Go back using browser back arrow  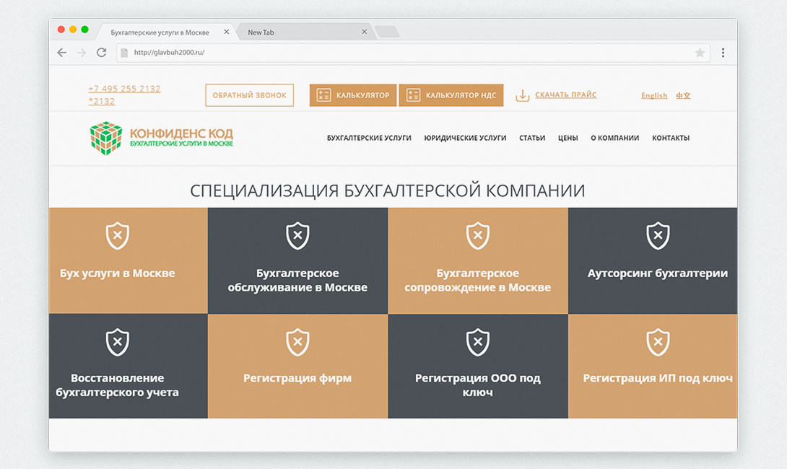coord(62,53)
